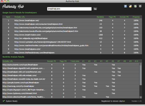Click Domain PR value 5 in the lingospot row
Image resolution: width=145 pixels, height=106 pixels.
pyautogui.click(x=52, y=90)
